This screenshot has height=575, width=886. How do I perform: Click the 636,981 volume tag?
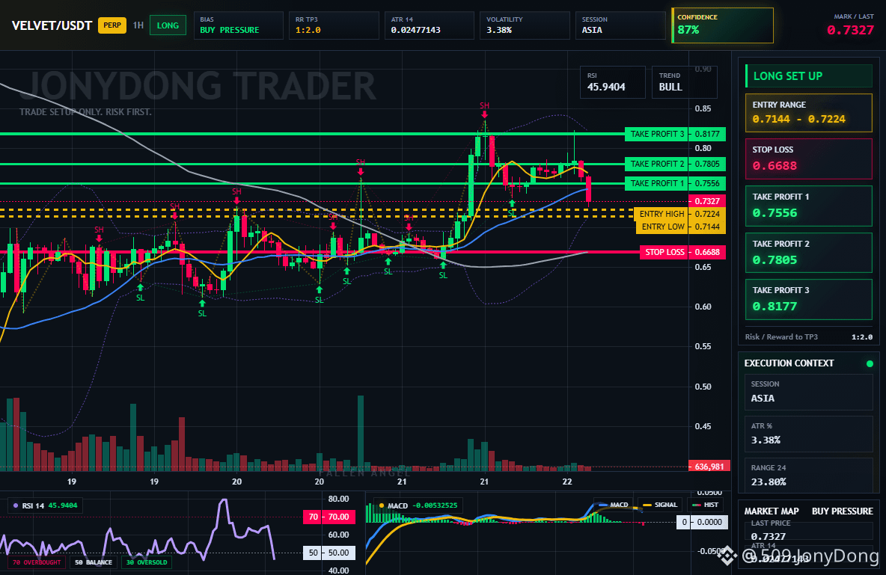pyautogui.click(x=709, y=467)
